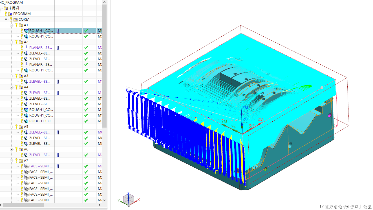Image resolution: width=373 pixels, height=210 pixels.
Task: Select the A6 group label
Action: [26, 149]
